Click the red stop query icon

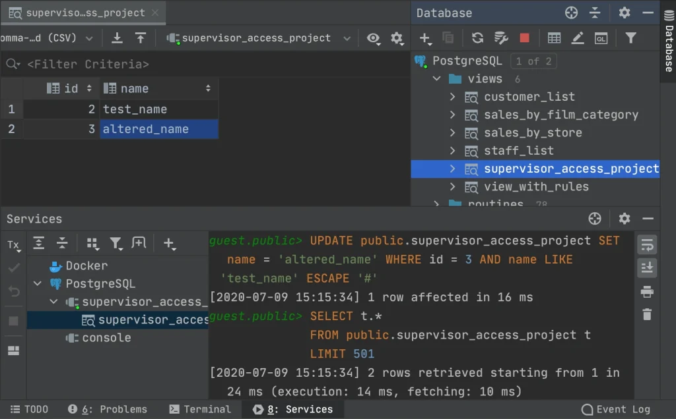pyautogui.click(x=524, y=38)
